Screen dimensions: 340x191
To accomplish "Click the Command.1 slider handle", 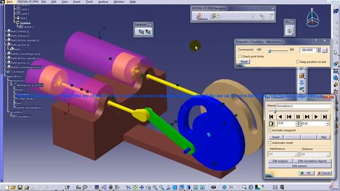I will point(270,51).
